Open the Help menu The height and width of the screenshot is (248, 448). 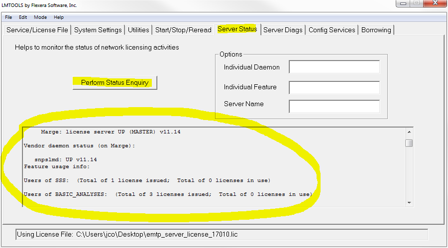[x=59, y=17]
